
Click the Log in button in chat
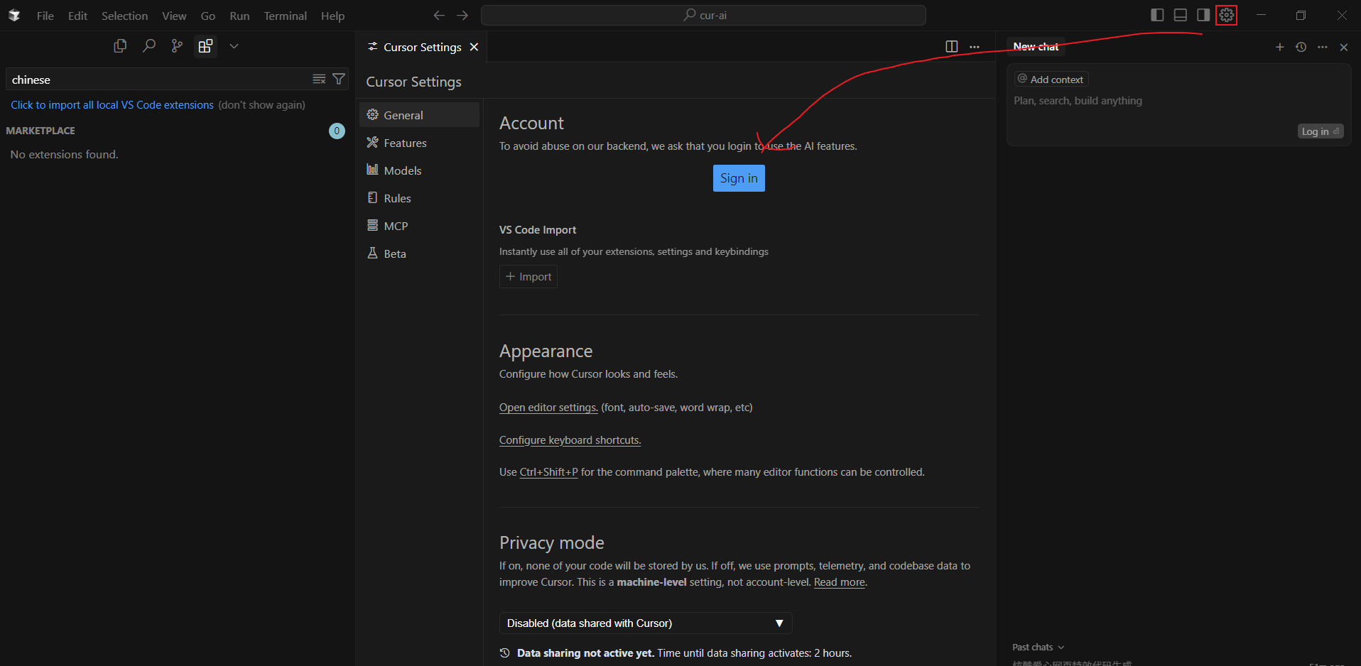point(1321,131)
